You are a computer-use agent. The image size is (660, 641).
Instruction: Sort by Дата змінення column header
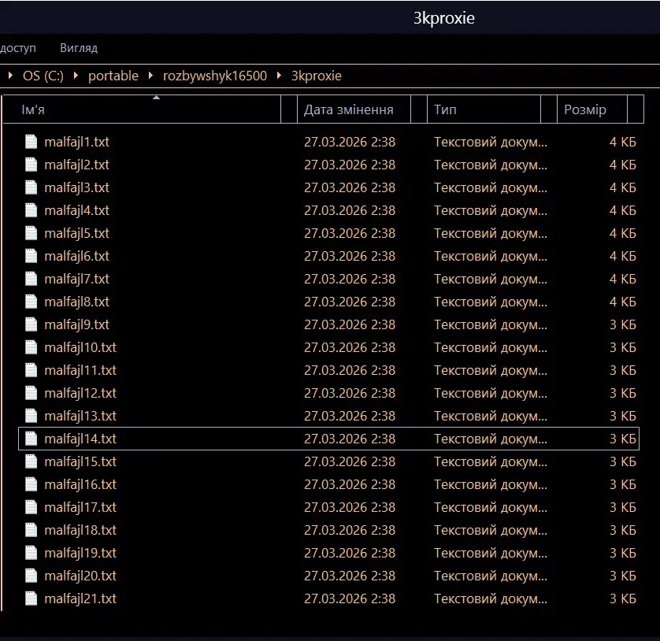point(348,109)
